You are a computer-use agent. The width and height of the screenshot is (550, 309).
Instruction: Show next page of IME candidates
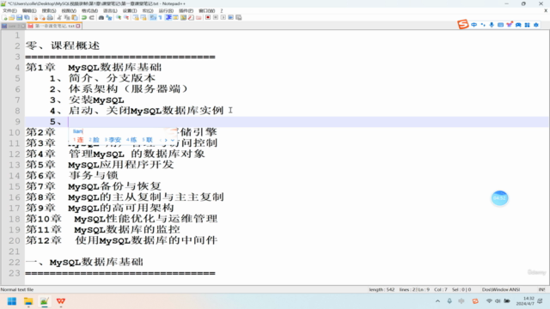166,140
